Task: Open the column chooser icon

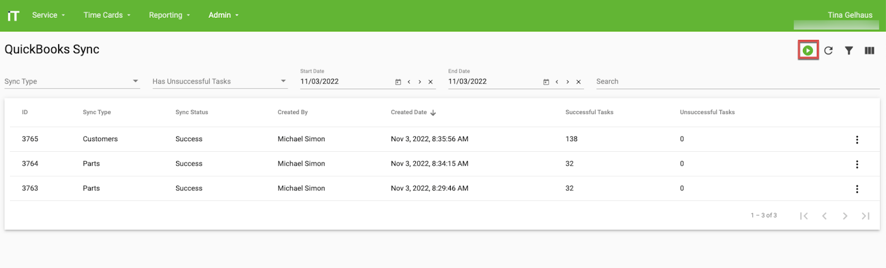Action: pyautogui.click(x=869, y=50)
